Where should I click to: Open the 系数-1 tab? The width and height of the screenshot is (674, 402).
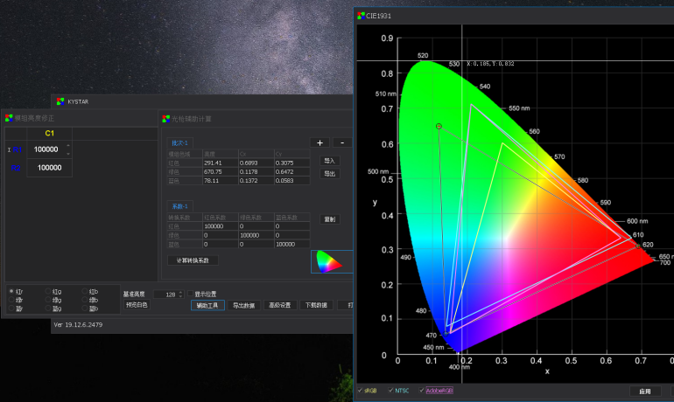click(x=179, y=206)
